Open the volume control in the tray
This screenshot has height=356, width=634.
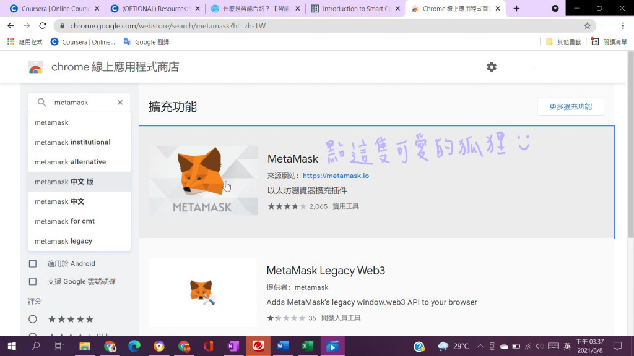click(540, 346)
